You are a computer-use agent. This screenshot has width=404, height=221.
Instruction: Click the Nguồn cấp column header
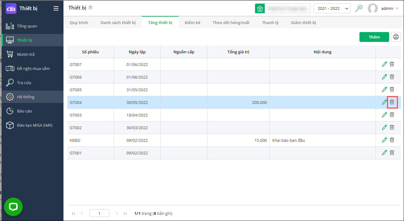pos(184,52)
